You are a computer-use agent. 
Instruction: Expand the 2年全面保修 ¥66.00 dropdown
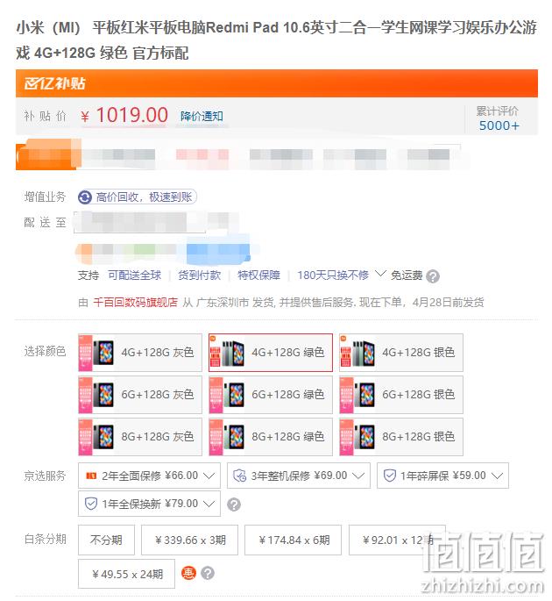coord(149,476)
